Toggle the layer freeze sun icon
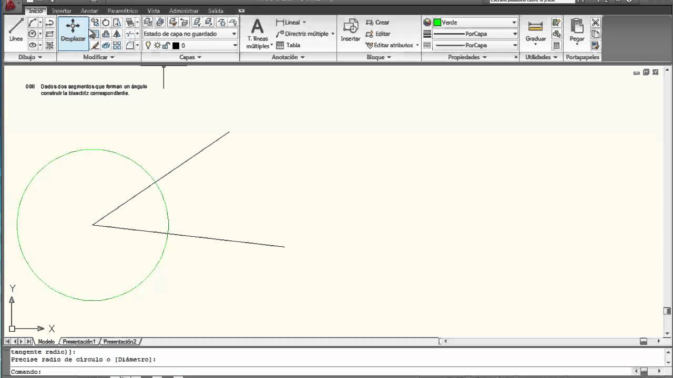This screenshot has height=378, width=673. [x=157, y=46]
